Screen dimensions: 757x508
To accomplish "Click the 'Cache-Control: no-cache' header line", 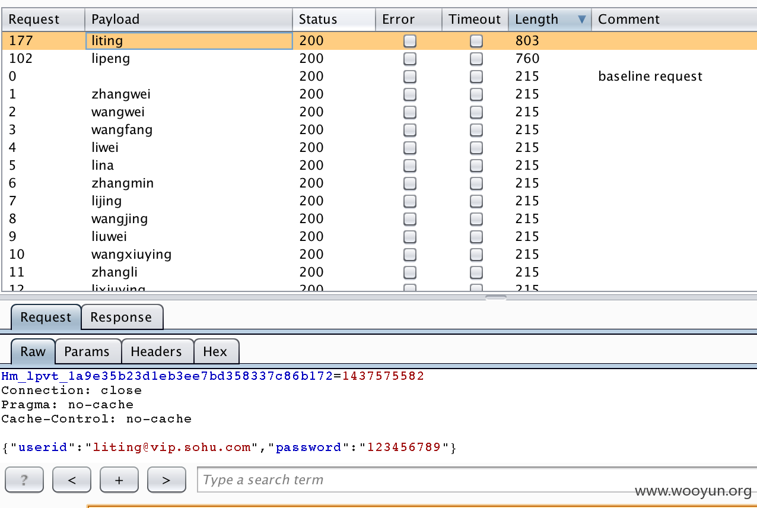I will [97, 419].
